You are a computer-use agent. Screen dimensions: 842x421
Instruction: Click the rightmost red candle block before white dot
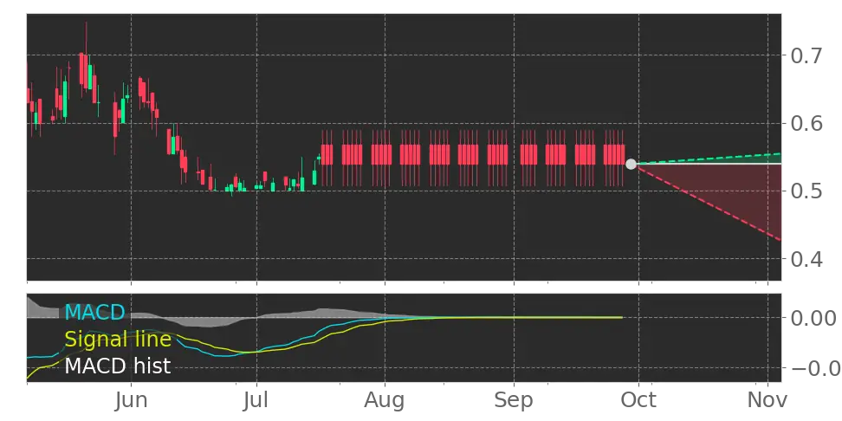coord(613,154)
